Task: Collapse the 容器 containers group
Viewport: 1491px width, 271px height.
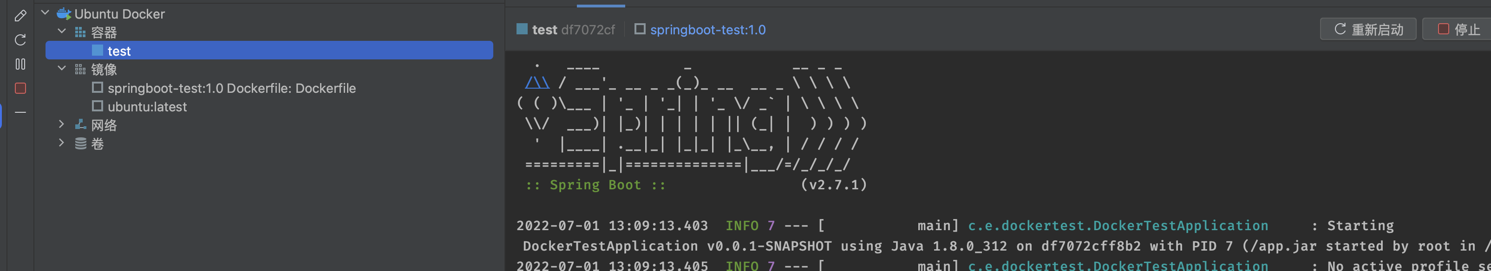Action: [62, 31]
